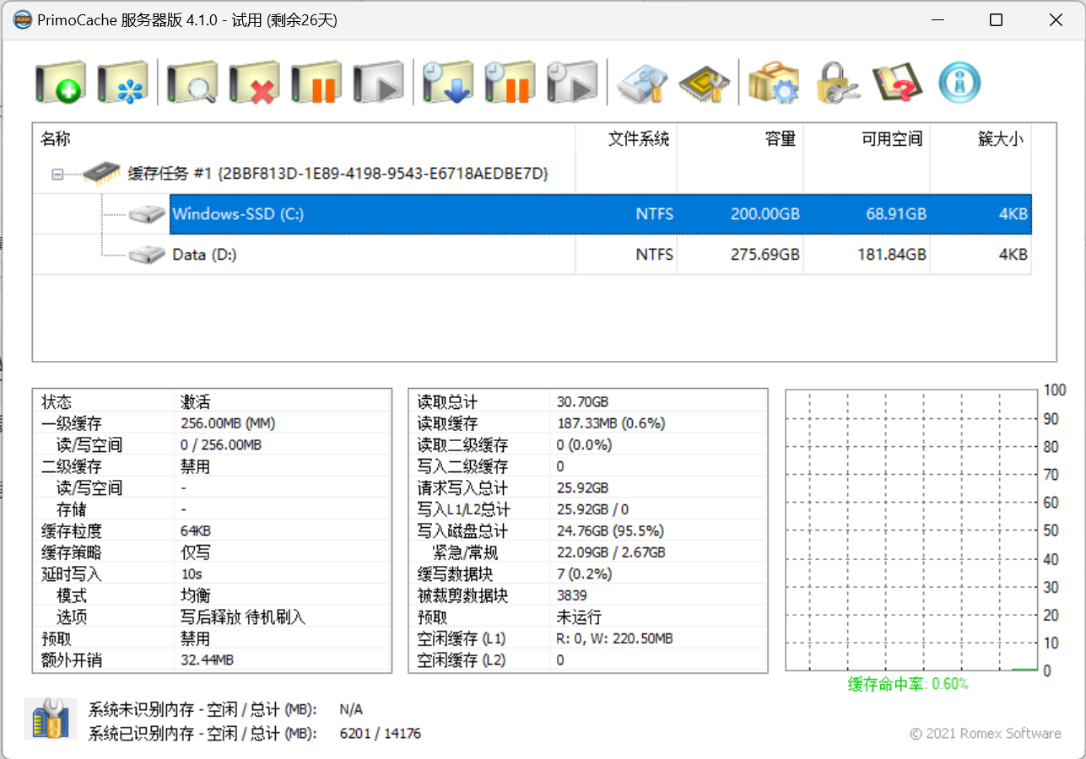Open help via the book with question mark

897,83
